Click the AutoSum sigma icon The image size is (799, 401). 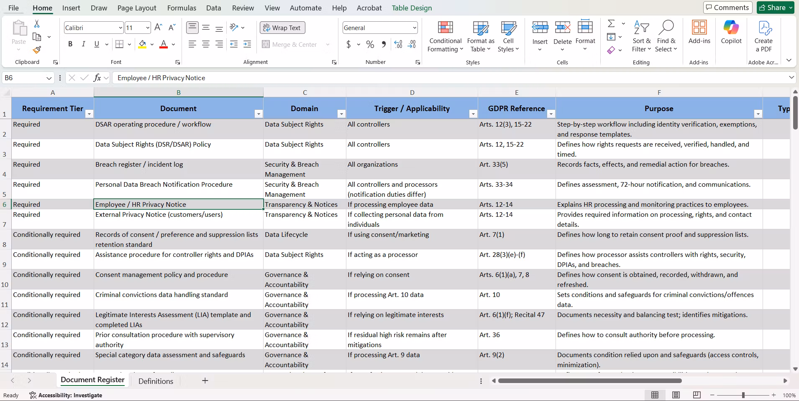coord(611,23)
